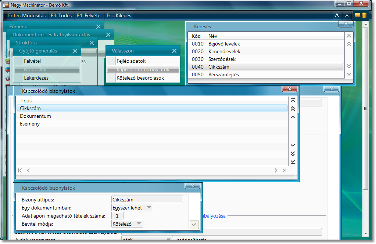Page up in the Kapcsolódó bizonylatok list
376x244 pixels.
coord(293,109)
